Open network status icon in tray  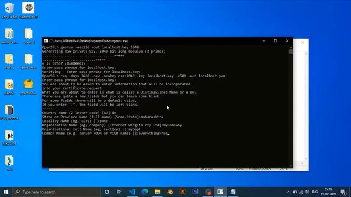pyautogui.click(x=301, y=192)
